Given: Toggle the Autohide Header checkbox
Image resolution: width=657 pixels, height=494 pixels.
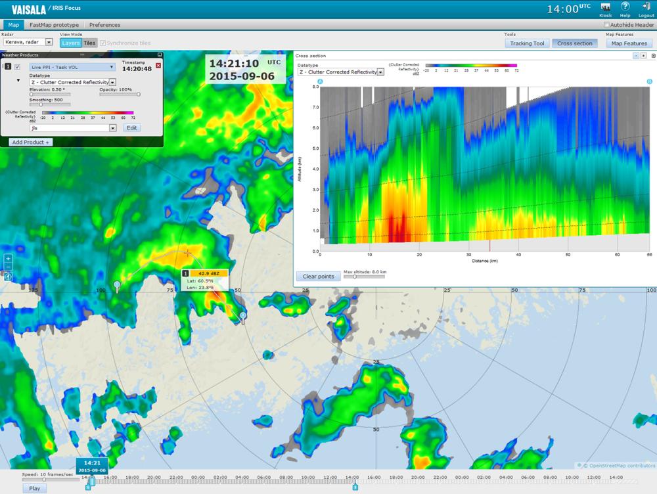Looking at the screenshot, I should pos(606,25).
